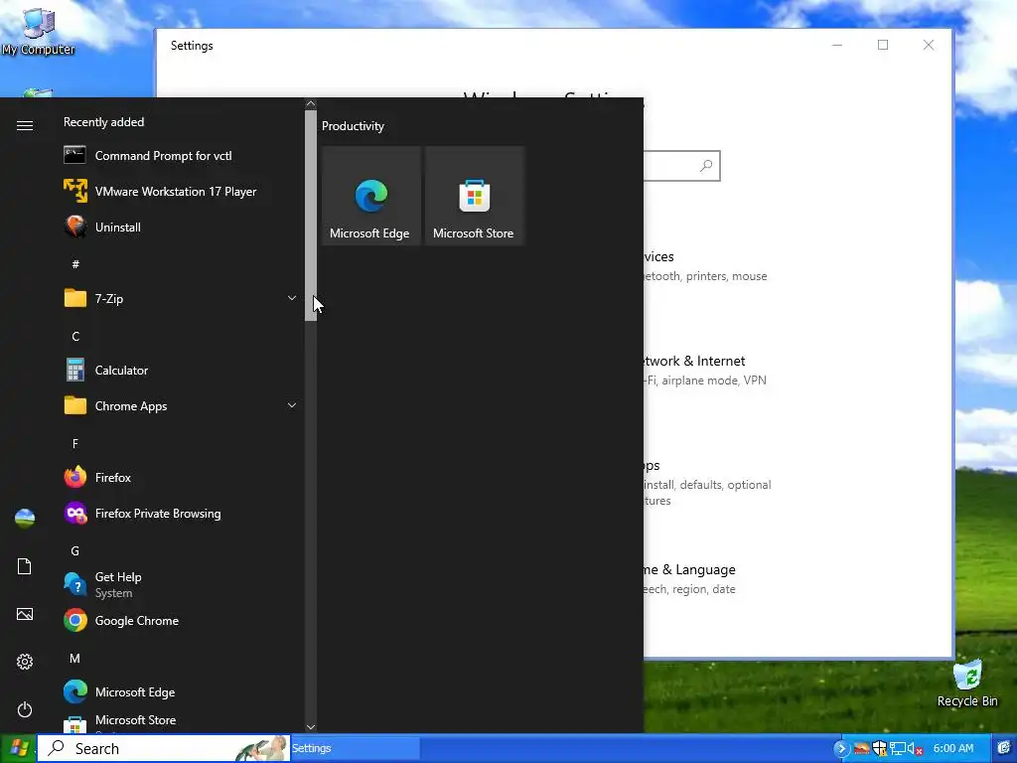Expand the 7-Zip folder chevron
Screen dimensions: 1017x763
[x=292, y=298]
